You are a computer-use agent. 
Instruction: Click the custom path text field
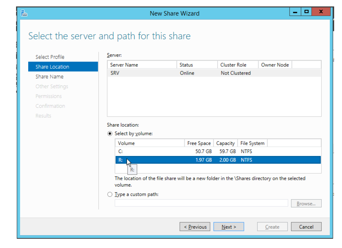201,203
